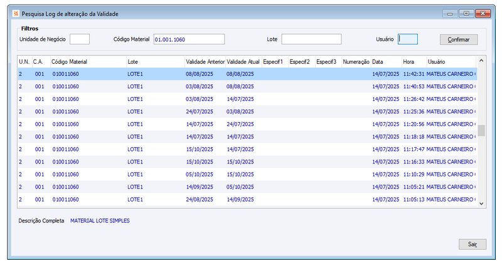
Task: Click the Validade Atual column header
Action: point(243,61)
